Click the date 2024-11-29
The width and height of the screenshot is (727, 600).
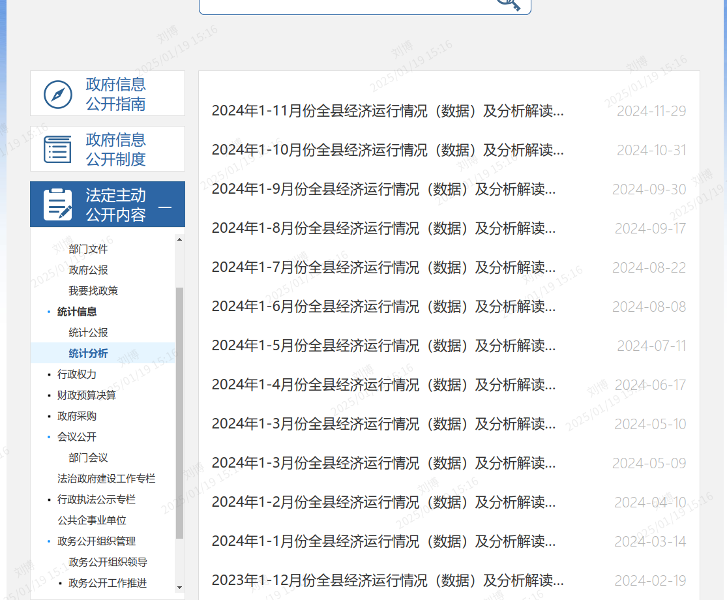tap(651, 112)
